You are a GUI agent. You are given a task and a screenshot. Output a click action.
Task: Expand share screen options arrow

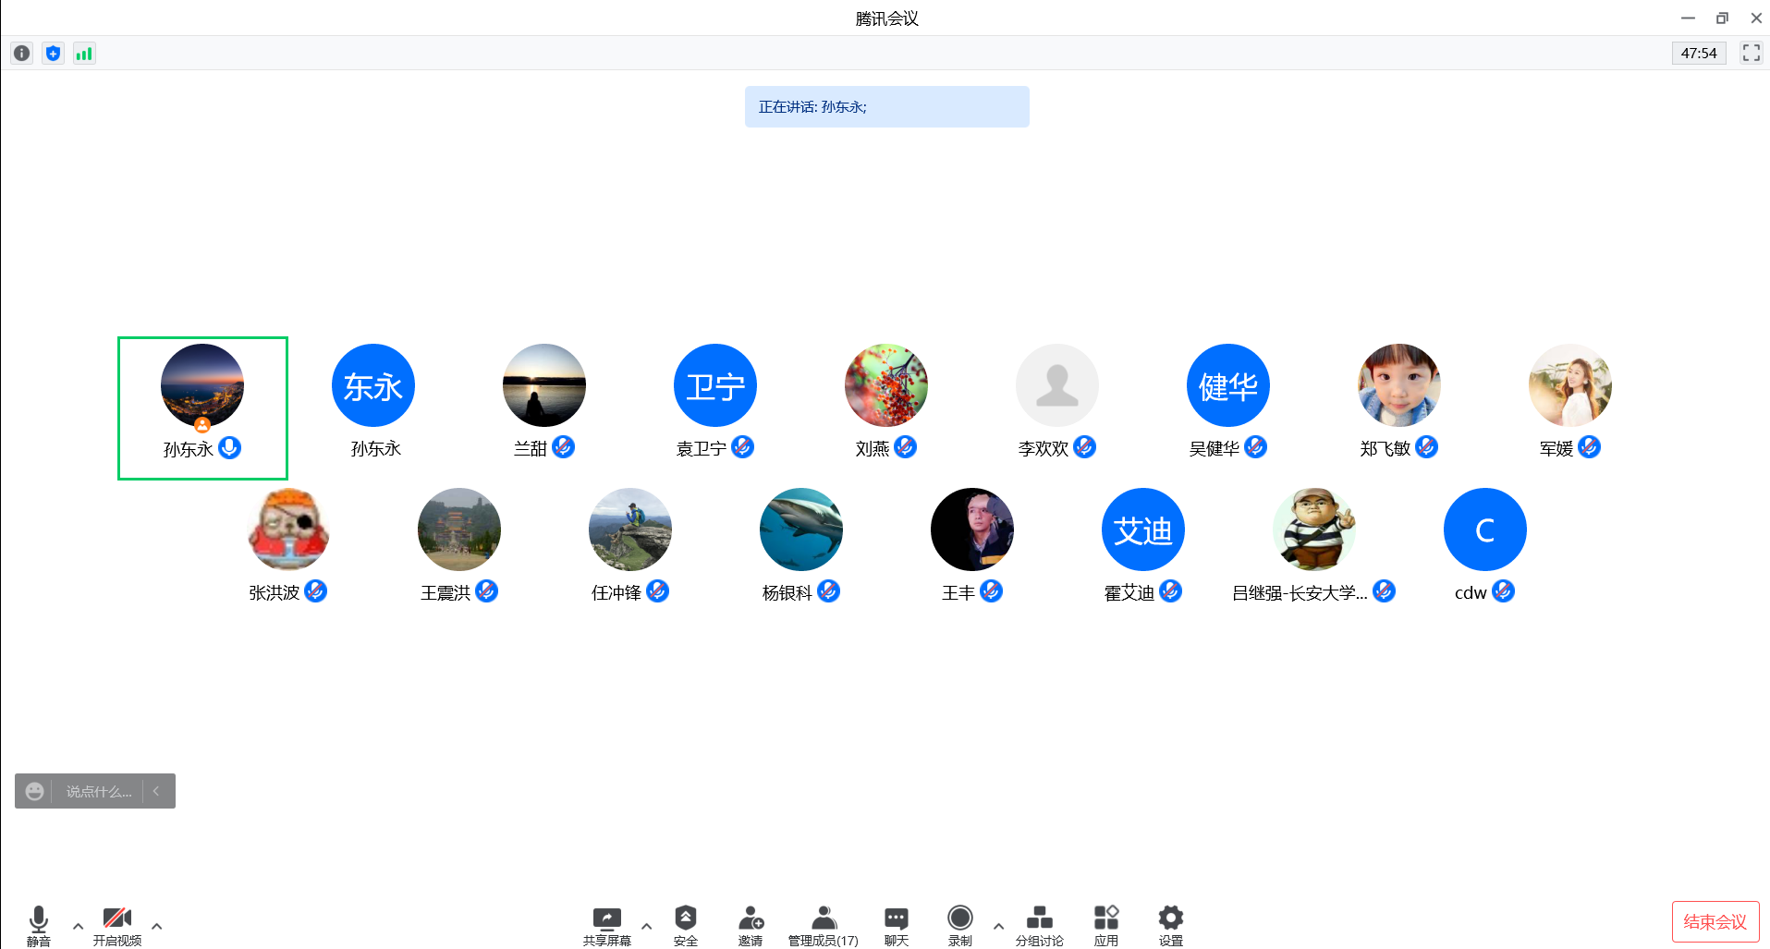tap(646, 925)
